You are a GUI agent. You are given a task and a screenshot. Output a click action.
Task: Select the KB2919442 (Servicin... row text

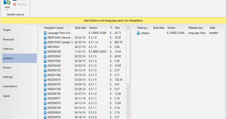(x=60, y=38)
